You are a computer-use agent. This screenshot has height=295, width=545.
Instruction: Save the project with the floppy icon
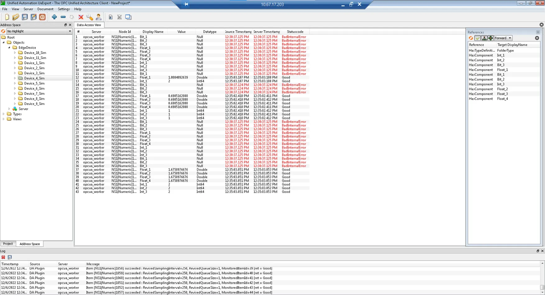coord(25,17)
